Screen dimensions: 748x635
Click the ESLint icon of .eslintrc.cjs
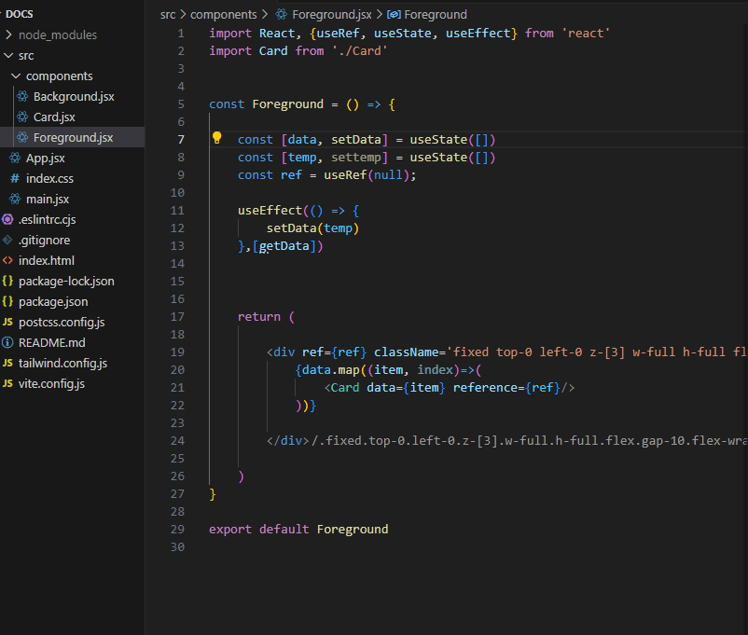coord(8,220)
